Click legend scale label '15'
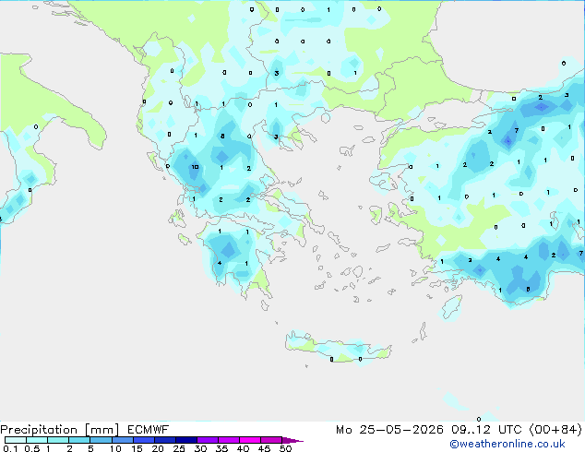Screen dimensions: 585x452 [137, 448]
